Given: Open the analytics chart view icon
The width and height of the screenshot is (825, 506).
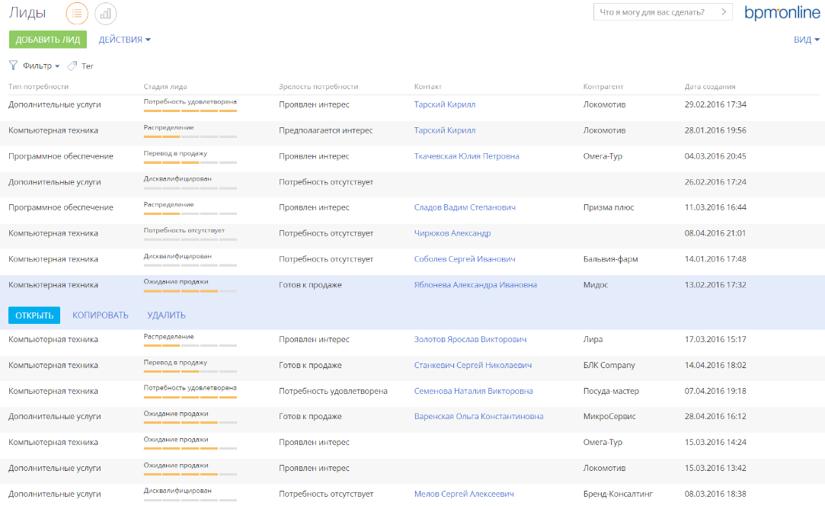Looking at the screenshot, I should click(x=106, y=13).
